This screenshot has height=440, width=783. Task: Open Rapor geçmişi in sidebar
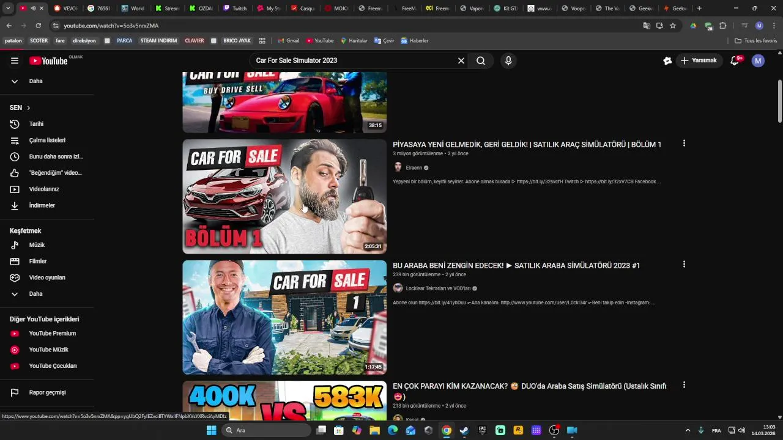(x=47, y=392)
